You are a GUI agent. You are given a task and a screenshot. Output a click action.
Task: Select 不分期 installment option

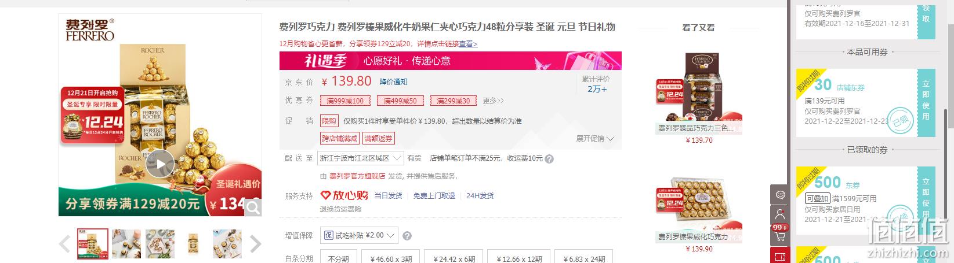coord(339,257)
